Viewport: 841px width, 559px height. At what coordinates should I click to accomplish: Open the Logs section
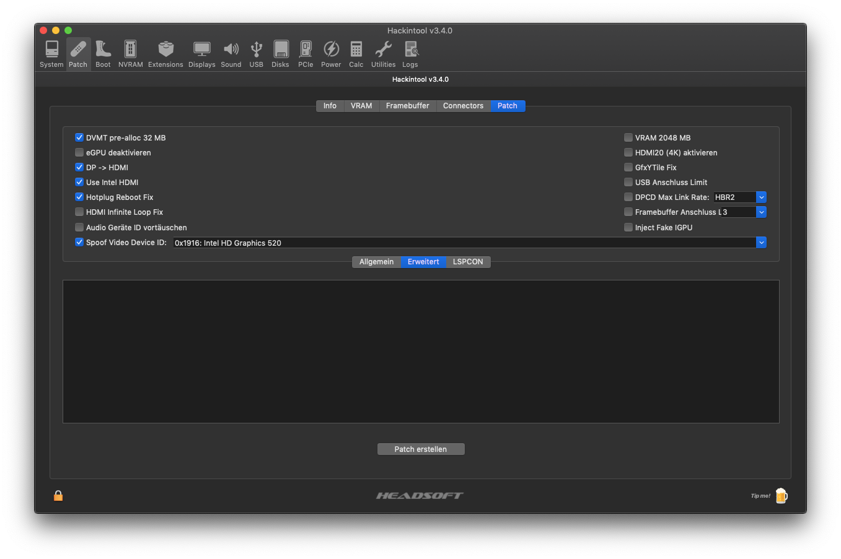coord(410,54)
